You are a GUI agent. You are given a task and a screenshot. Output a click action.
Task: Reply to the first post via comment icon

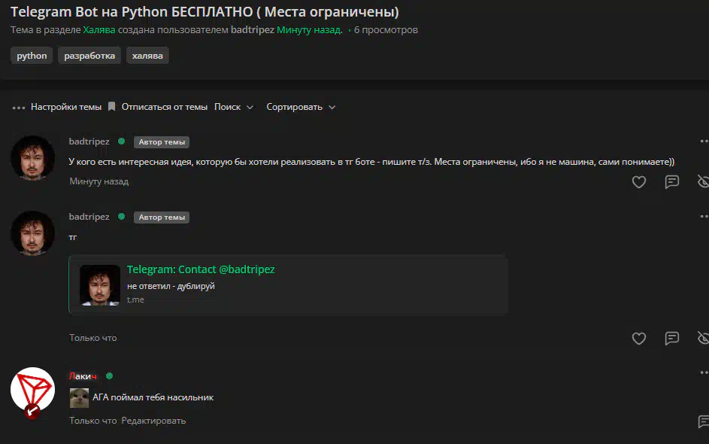[x=672, y=182]
